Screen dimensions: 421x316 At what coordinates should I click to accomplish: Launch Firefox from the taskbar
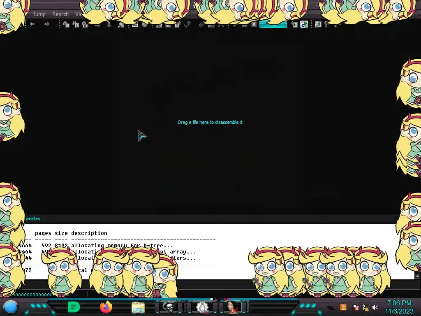pos(106,307)
